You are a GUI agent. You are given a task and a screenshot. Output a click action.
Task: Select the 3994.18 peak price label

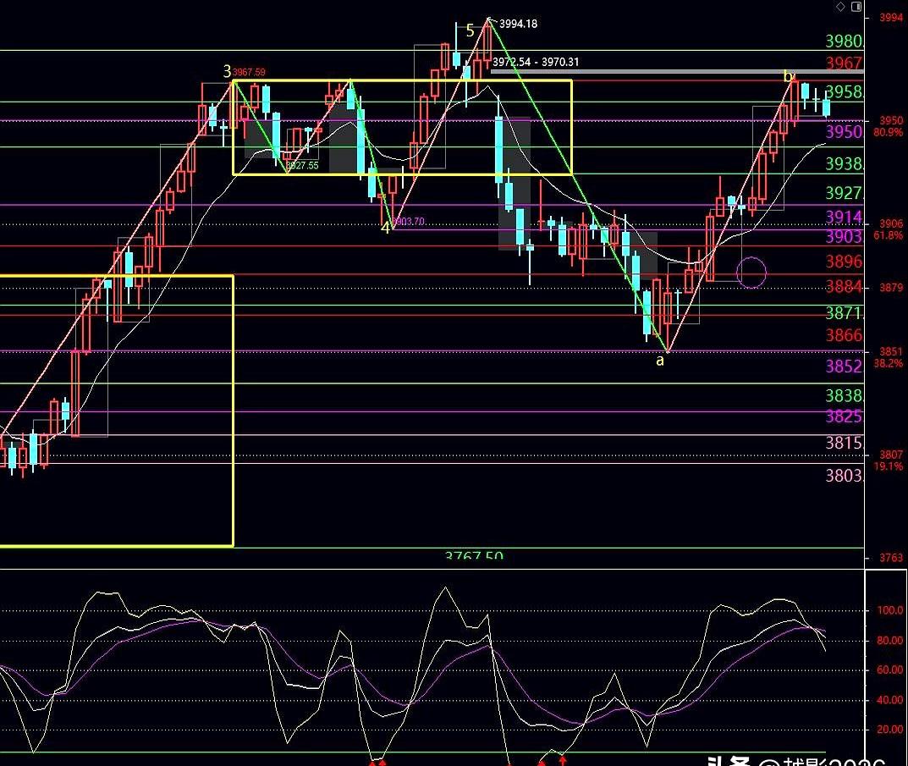pos(518,24)
